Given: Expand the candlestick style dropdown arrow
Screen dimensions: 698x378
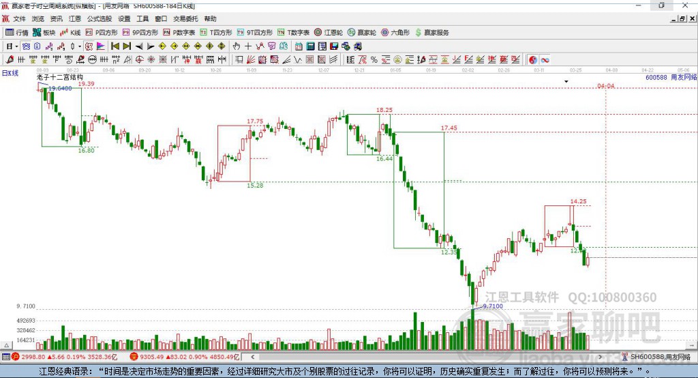Looking at the screenshot, I should [80, 46].
